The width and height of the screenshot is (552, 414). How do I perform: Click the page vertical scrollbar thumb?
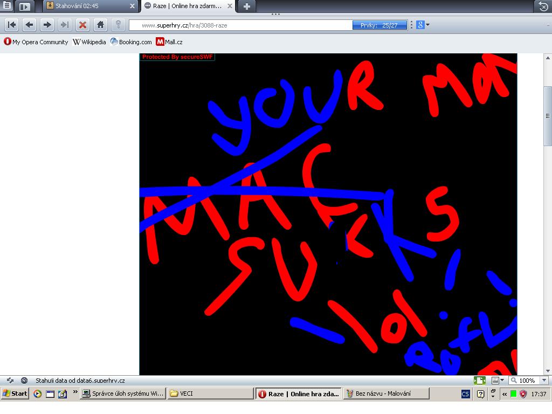548,115
